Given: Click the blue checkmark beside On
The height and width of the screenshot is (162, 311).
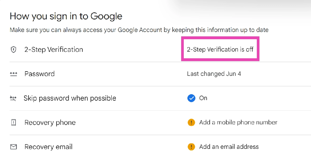Looking at the screenshot, I should 191,98.
